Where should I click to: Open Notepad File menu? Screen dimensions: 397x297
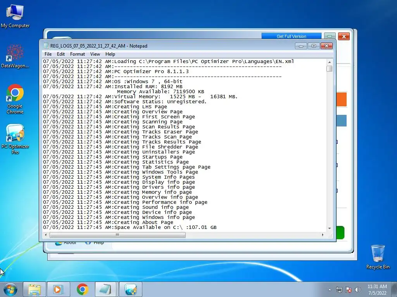(48, 54)
